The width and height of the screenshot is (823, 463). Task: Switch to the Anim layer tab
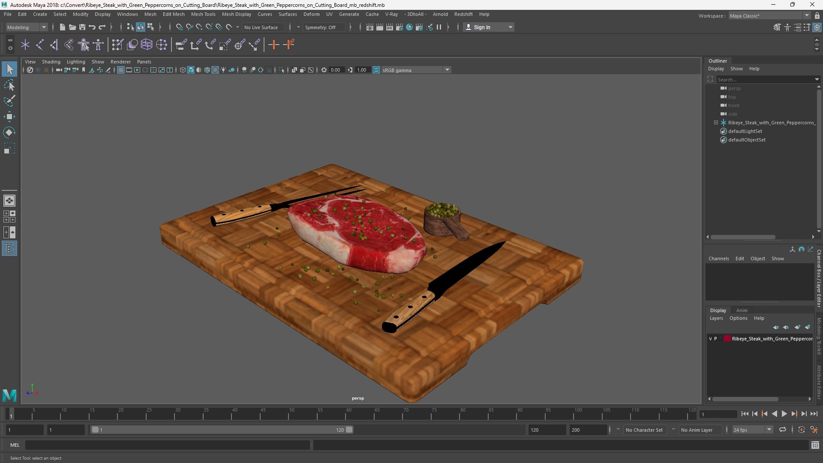pyautogui.click(x=742, y=310)
